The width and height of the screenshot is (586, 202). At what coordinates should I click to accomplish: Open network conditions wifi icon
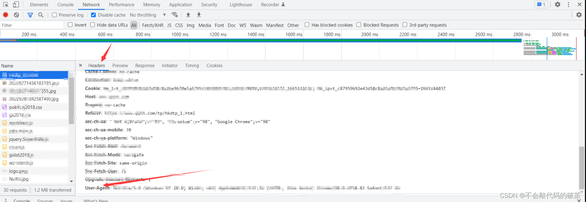(175, 15)
